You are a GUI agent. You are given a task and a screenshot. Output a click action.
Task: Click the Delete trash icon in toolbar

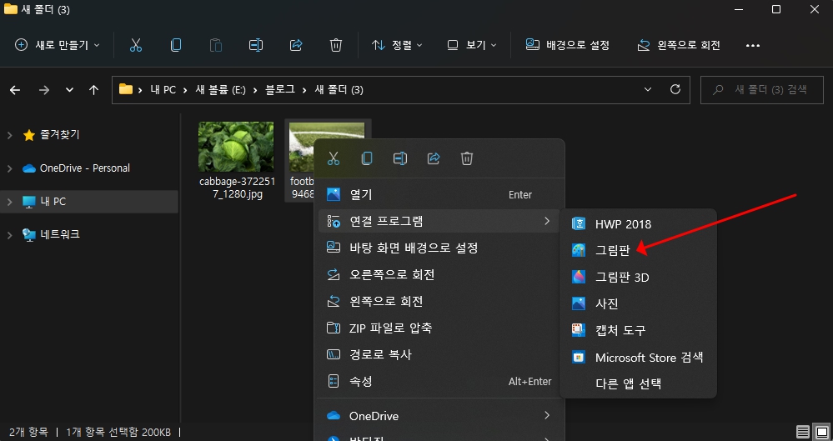336,45
